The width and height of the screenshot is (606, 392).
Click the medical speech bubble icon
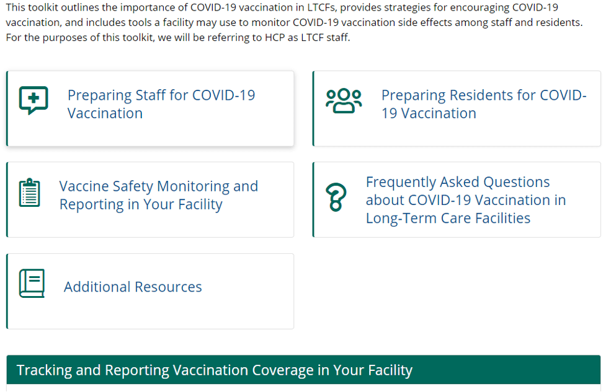(x=33, y=100)
